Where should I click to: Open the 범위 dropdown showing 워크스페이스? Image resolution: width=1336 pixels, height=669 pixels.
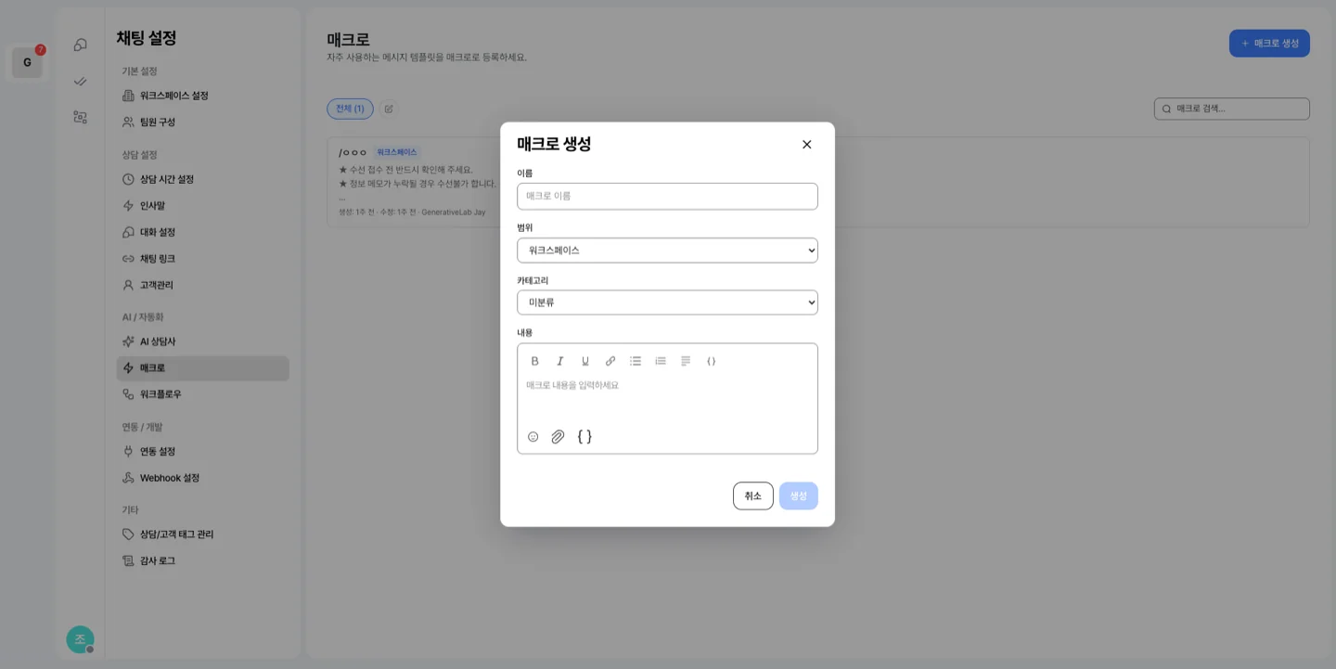click(x=667, y=251)
